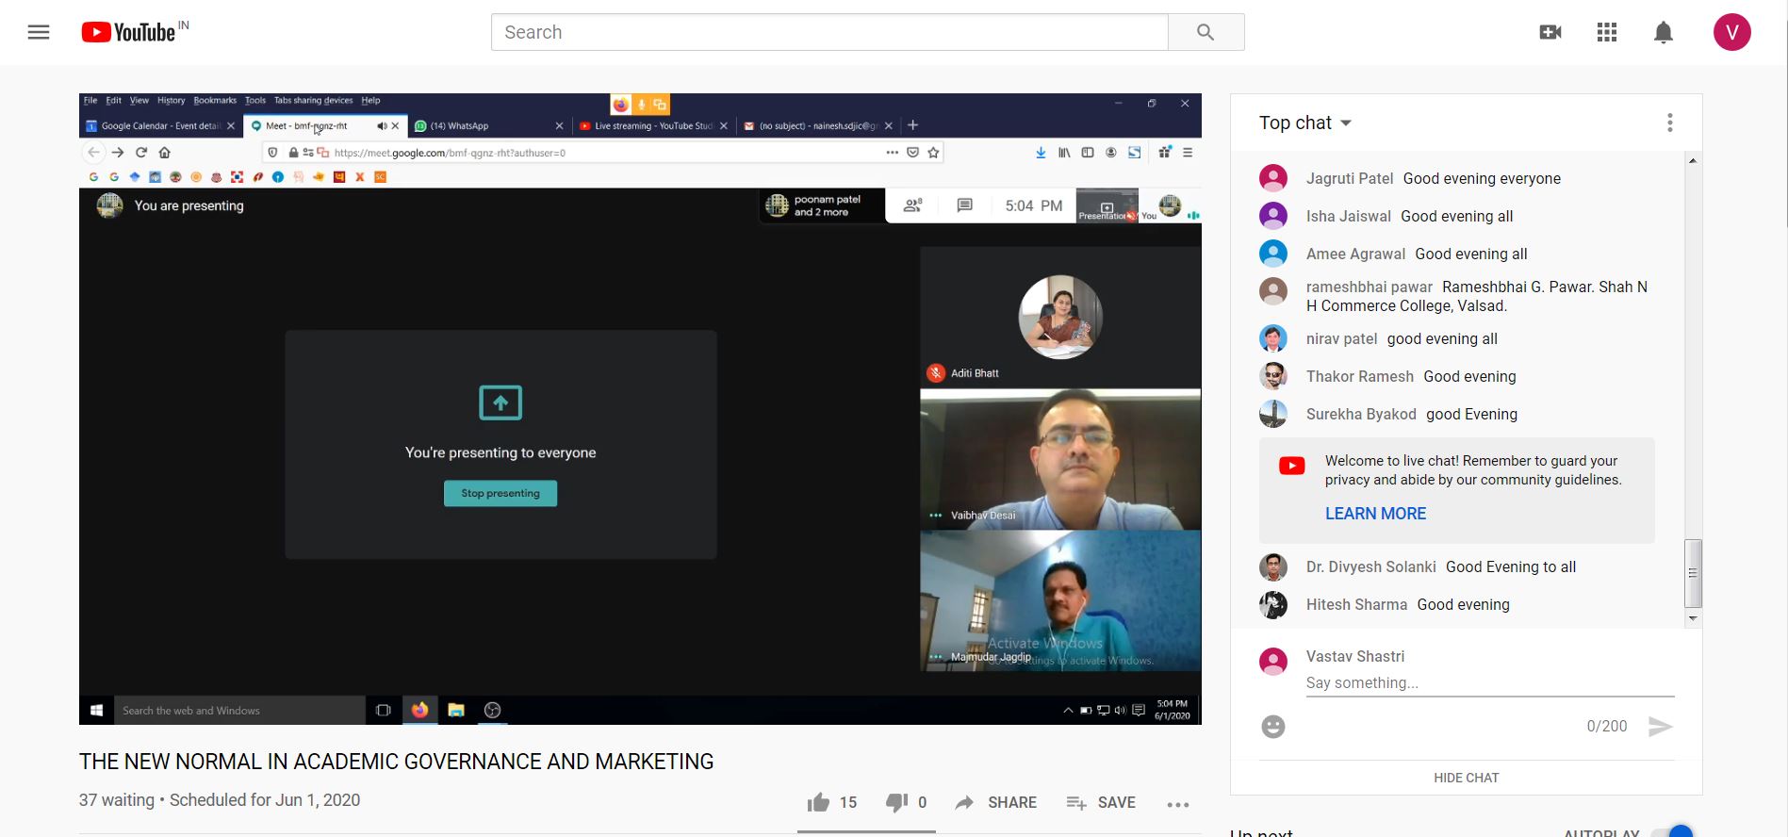Click the chat scrollbar down arrow
The width and height of the screenshot is (1788, 837).
click(1693, 618)
